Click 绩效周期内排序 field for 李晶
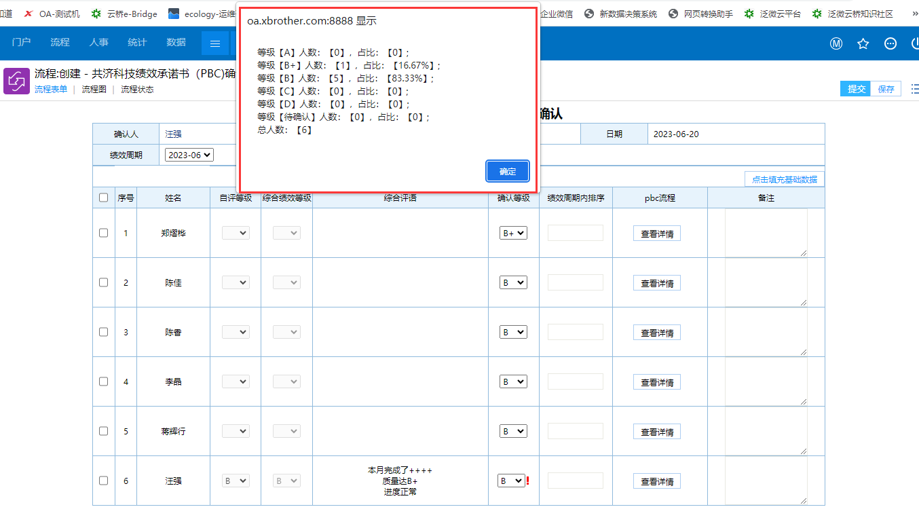Image resolution: width=919 pixels, height=524 pixels. (x=575, y=381)
